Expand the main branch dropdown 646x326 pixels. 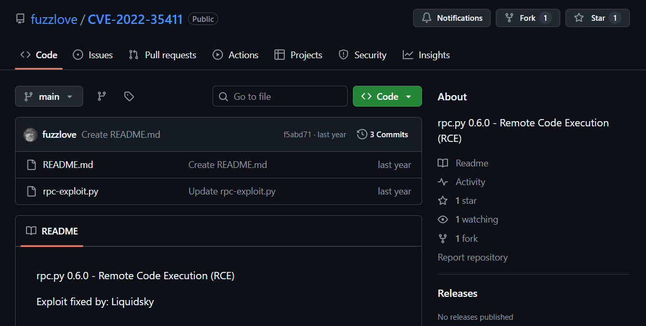[49, 97]
